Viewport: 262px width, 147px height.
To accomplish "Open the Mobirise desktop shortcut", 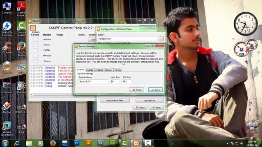I will 21,87.
